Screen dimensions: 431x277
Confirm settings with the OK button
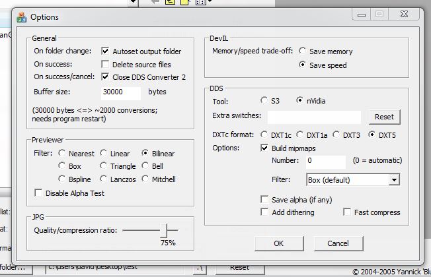278,243
